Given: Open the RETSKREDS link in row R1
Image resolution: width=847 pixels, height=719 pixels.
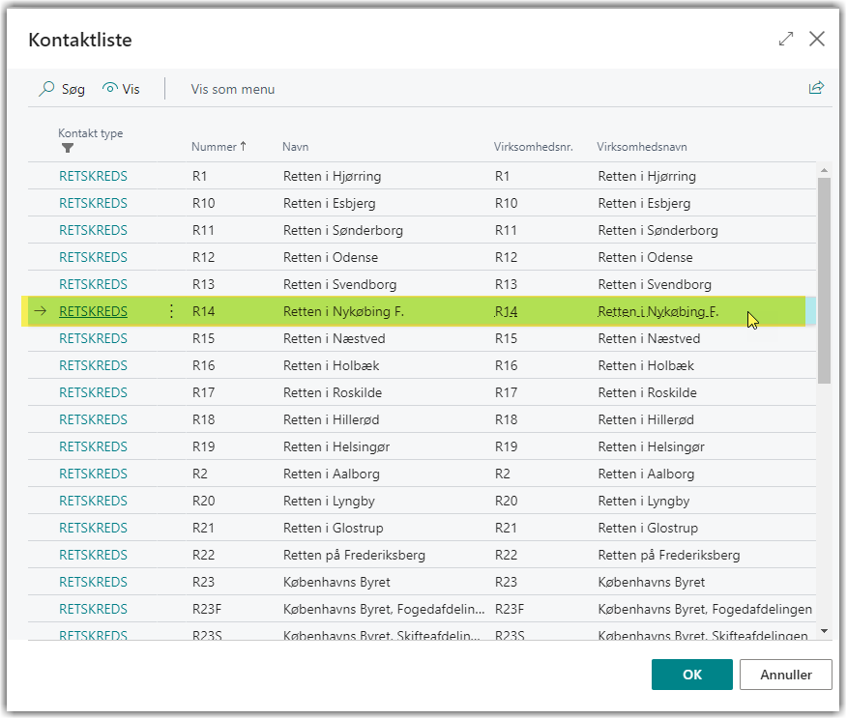Looking at the screenshot, I should click(x=93, y=177).
